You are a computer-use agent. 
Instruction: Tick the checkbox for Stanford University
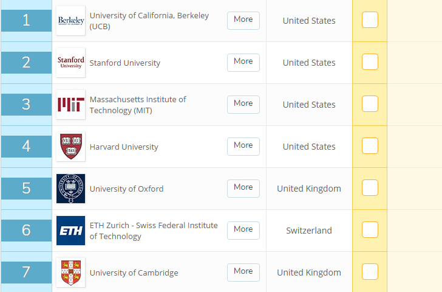click(370, 62)
